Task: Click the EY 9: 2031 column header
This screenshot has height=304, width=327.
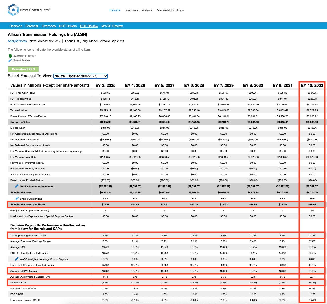Action: 283,86
